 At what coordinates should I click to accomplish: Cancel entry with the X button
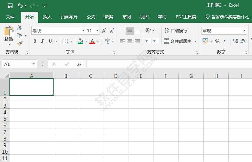(x=54, y=64)
